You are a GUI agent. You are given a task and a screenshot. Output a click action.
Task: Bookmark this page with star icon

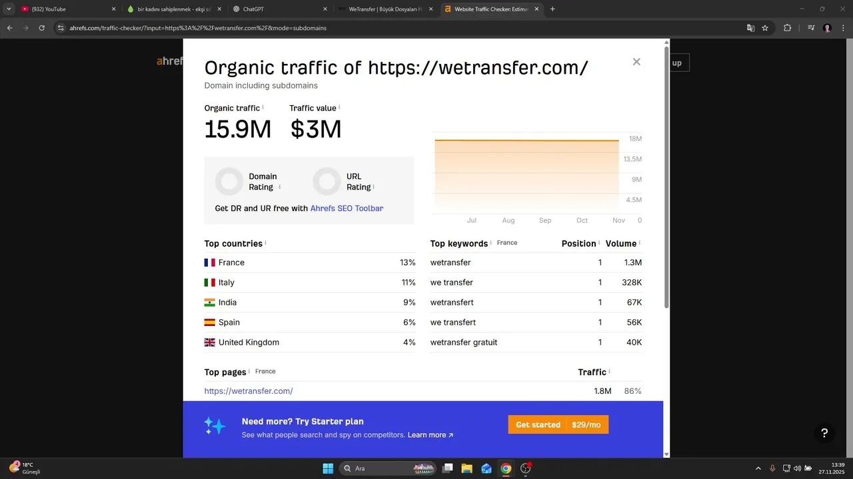tap(765, 28)
